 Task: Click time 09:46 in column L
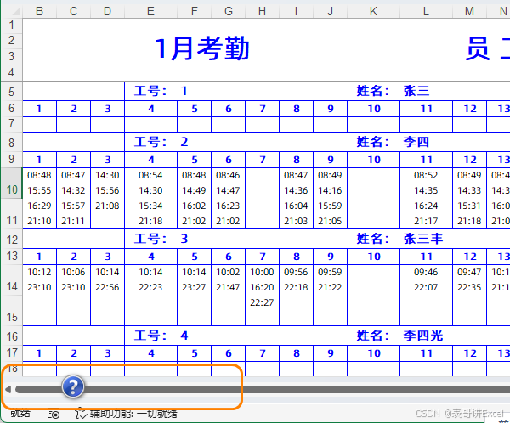pyautogui.click(x=426, y=272)
